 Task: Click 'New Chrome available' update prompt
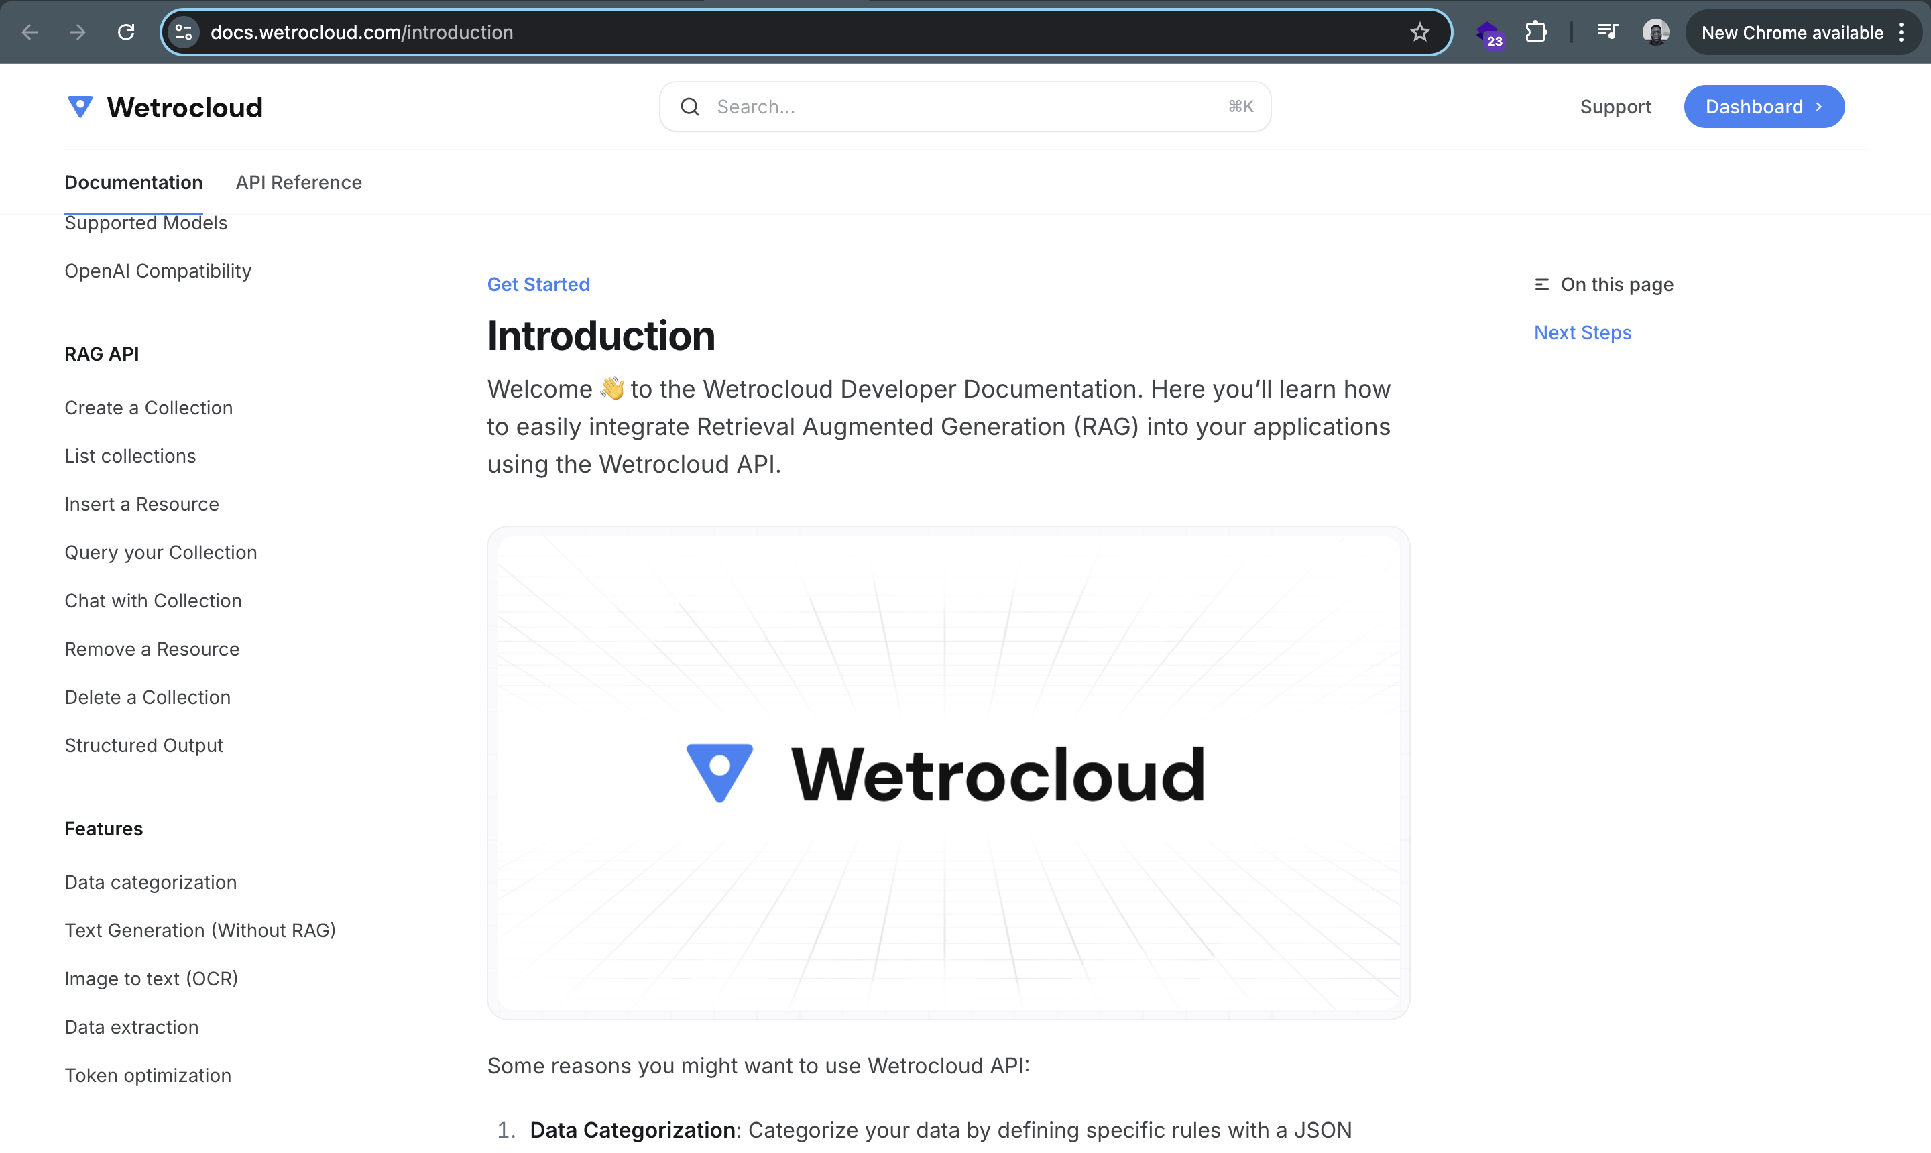click(1792, 32)
